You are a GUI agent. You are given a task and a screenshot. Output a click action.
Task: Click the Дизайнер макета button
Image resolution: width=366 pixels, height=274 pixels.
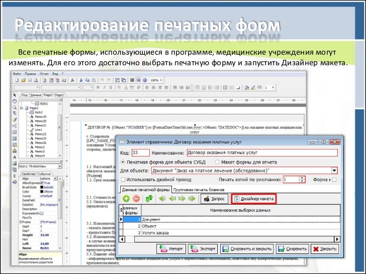tap(254, 199)
